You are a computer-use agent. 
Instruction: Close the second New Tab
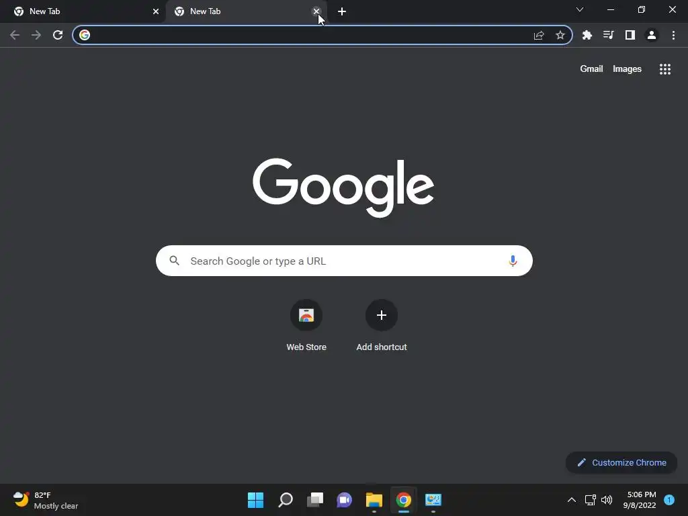[x=316, y=11]
